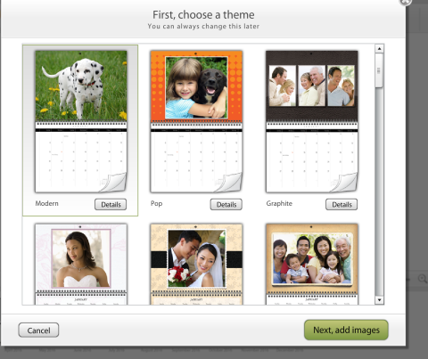The image size is (428, 359).
Task: Click the scrollbar track below the thumb
Action: coord(379,192)
